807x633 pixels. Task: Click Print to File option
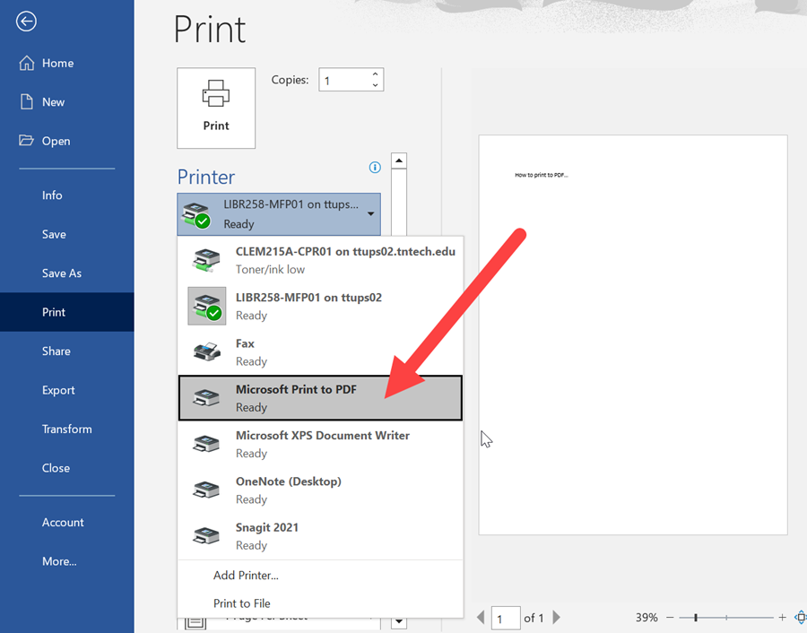320,603
